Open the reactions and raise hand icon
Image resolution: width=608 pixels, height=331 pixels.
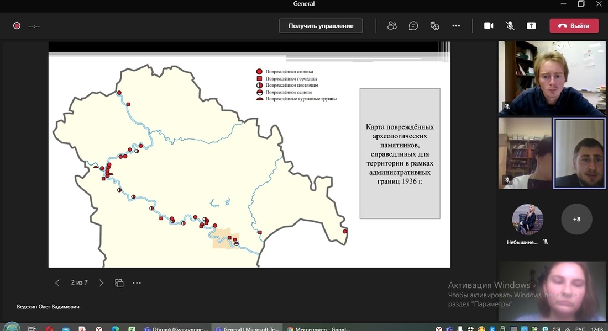(434, 26)
